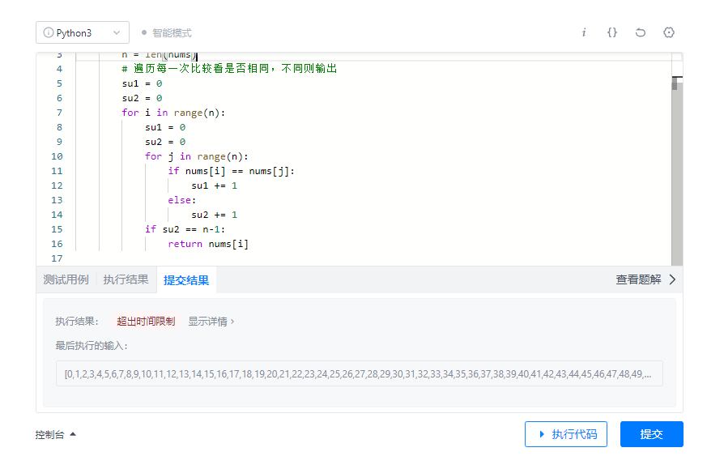
Task: Click the curly braces format code icon
Action: 612,32
